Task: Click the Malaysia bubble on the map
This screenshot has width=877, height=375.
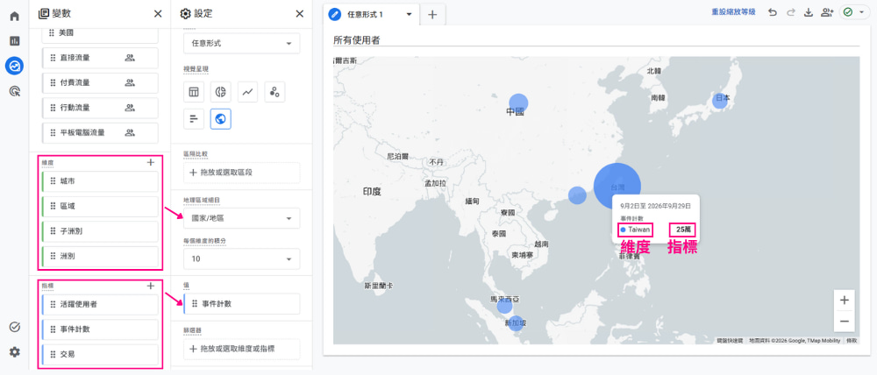Action: click(504, 306)
